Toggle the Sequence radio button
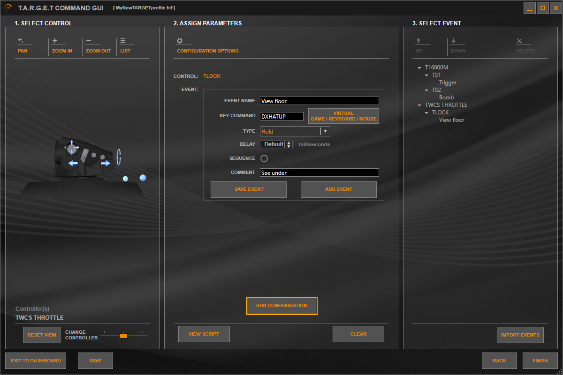Image resolution: width=563 pixels, height=375 pixels. click(264, 158)
